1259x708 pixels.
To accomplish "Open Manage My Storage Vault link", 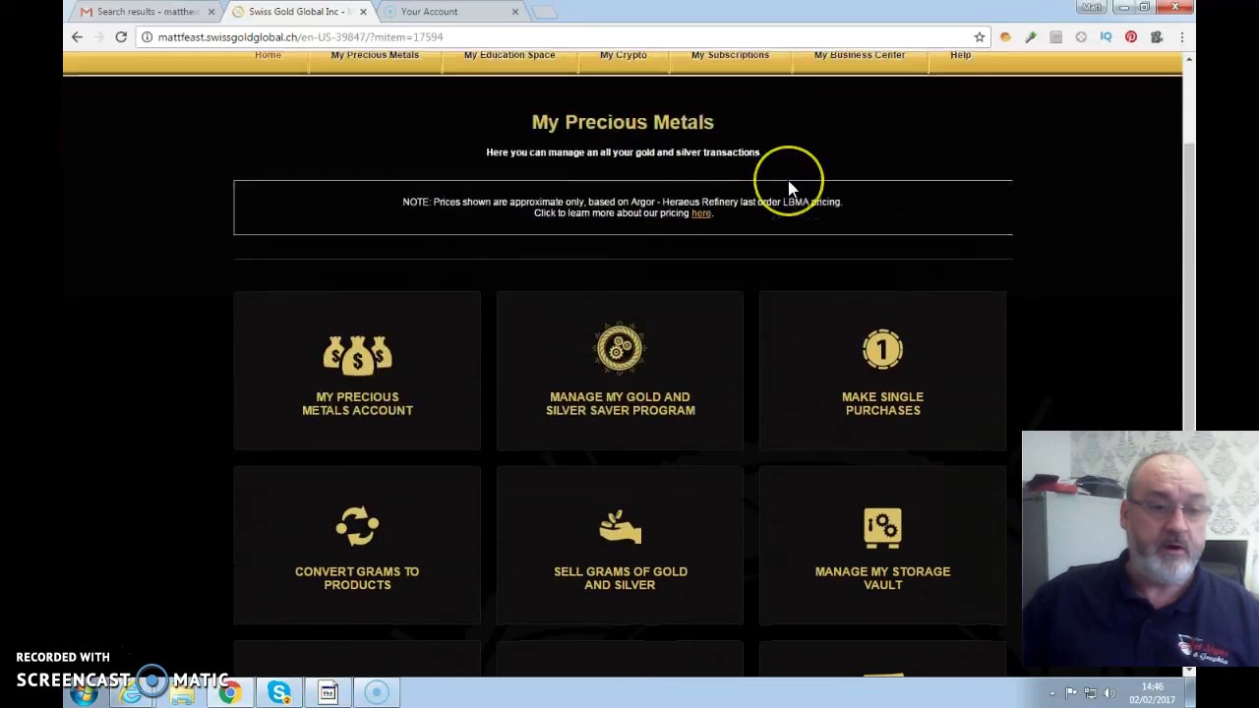I will [882, 578].
